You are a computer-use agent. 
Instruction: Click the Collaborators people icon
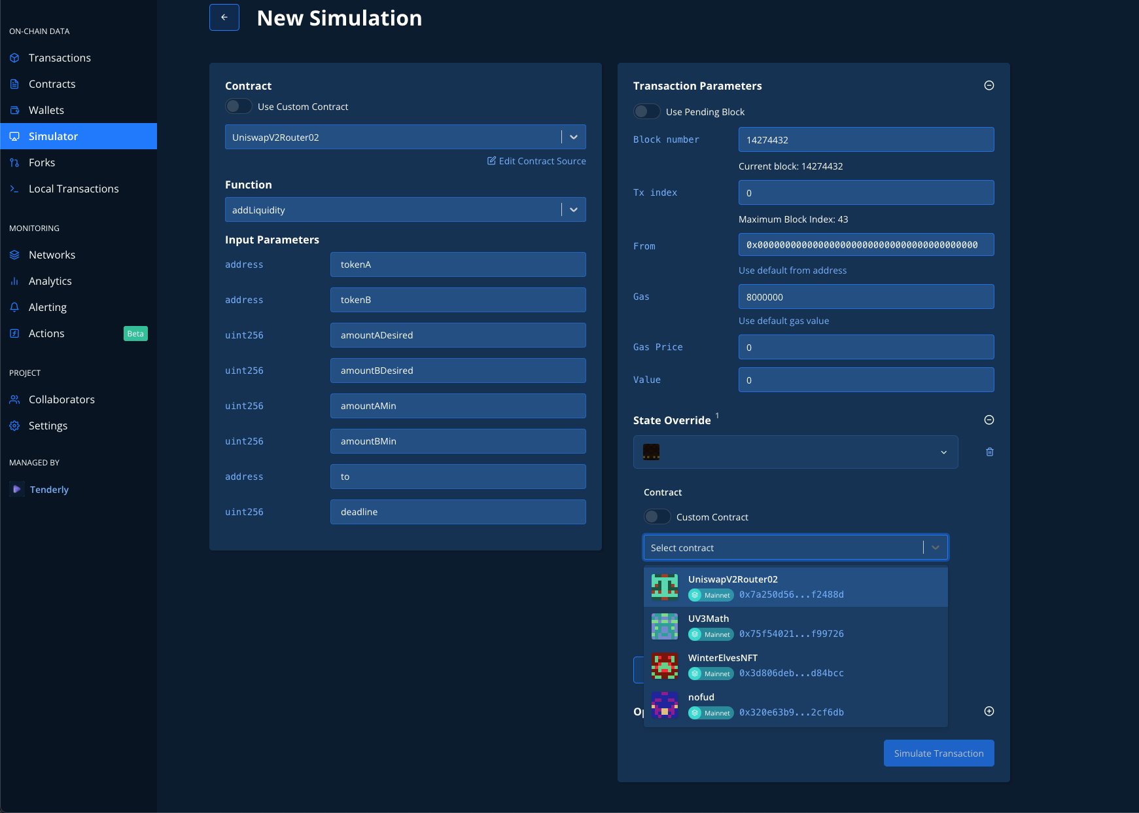(x=14, y=399)
